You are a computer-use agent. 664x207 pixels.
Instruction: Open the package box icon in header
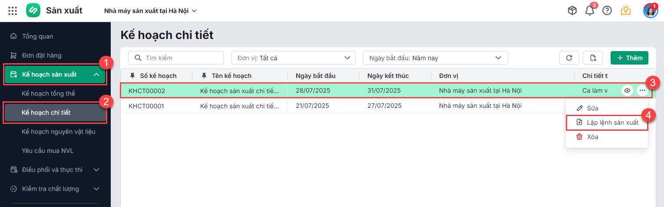click(x=572, y=11)
